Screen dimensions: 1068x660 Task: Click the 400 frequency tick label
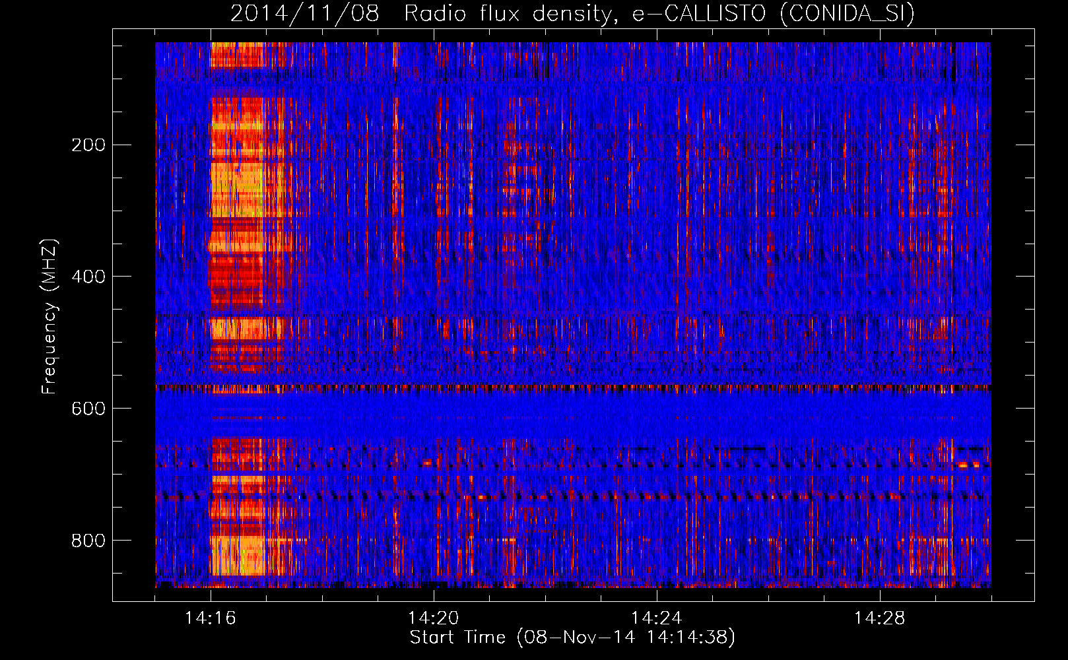pos(88,277)
